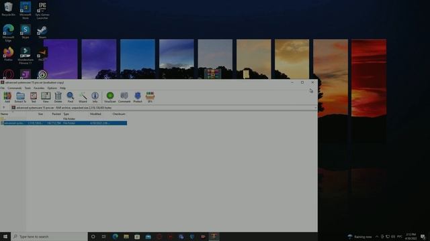Click the taskbar search box

tap(49, 236)
